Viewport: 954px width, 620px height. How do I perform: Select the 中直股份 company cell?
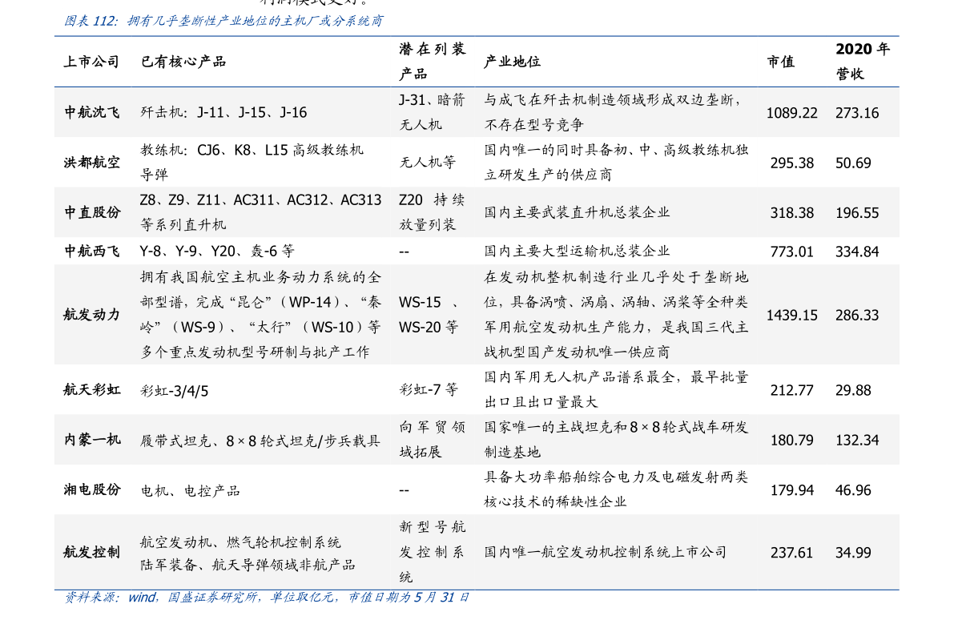click(92, 212)
